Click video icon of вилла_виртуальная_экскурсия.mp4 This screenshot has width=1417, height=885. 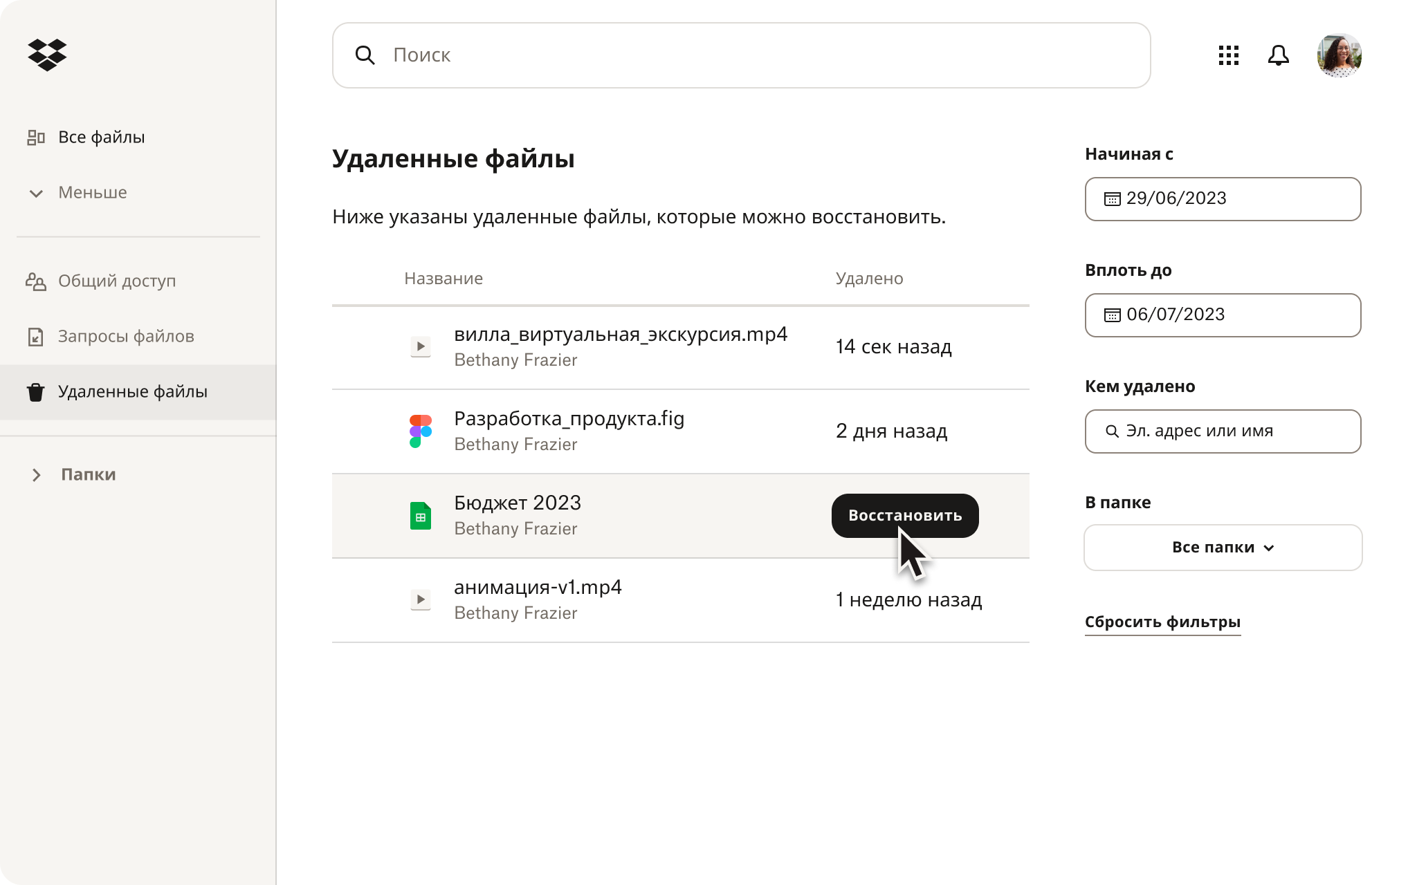(x=421, y=346)
